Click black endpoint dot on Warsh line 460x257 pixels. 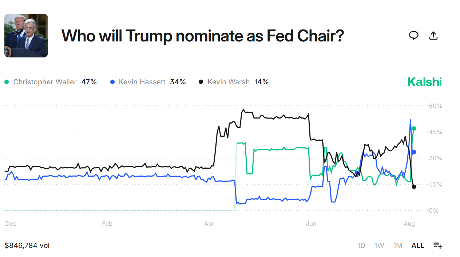[x=414, y=187]
